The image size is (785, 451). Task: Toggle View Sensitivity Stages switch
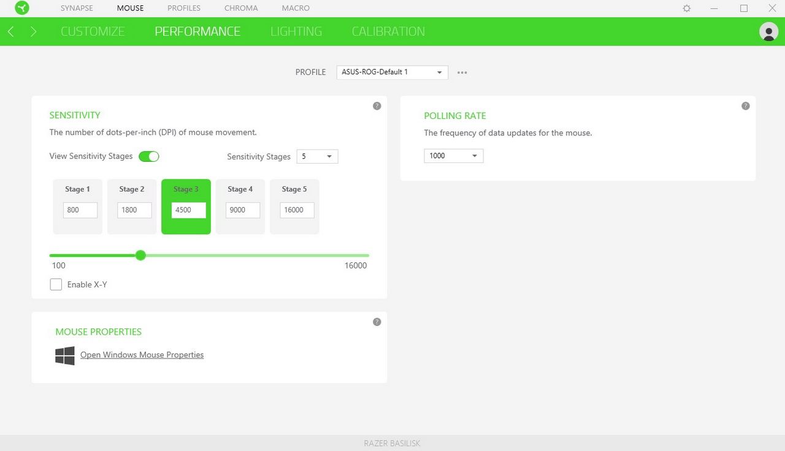(x=149, y=156)
